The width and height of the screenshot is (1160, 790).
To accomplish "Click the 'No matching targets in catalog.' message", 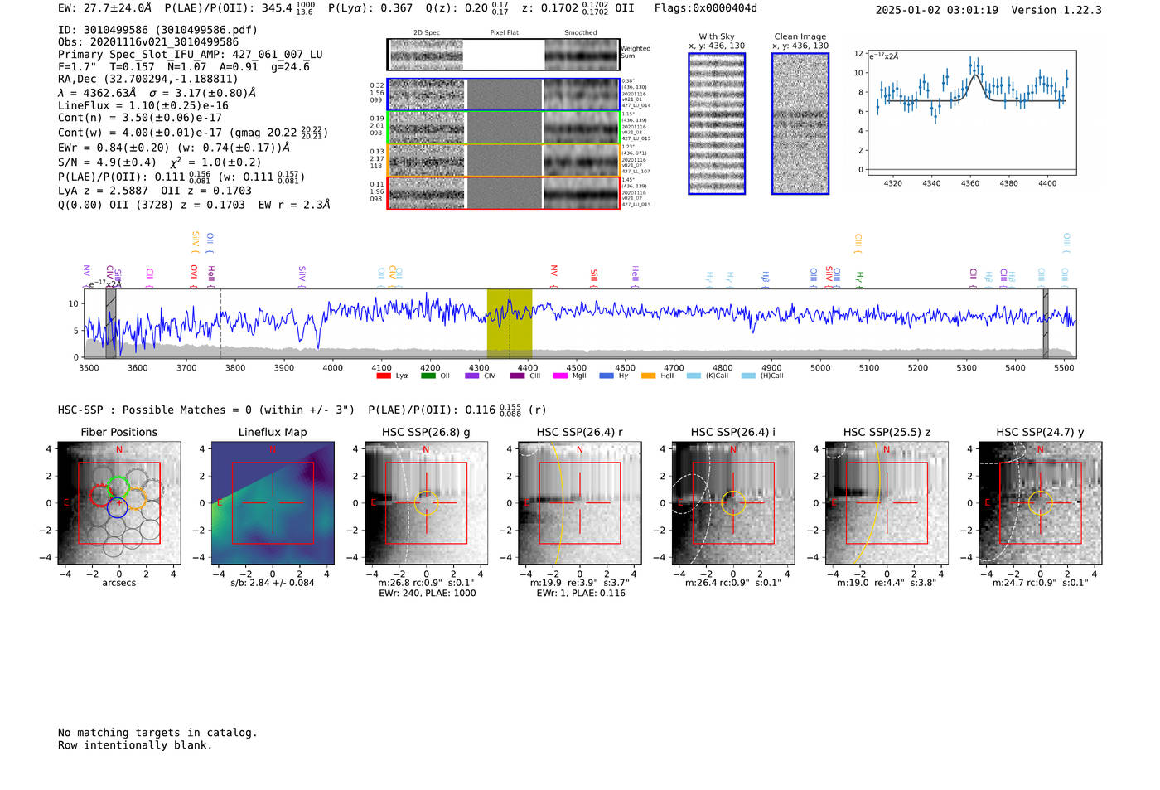I will 157,733.
